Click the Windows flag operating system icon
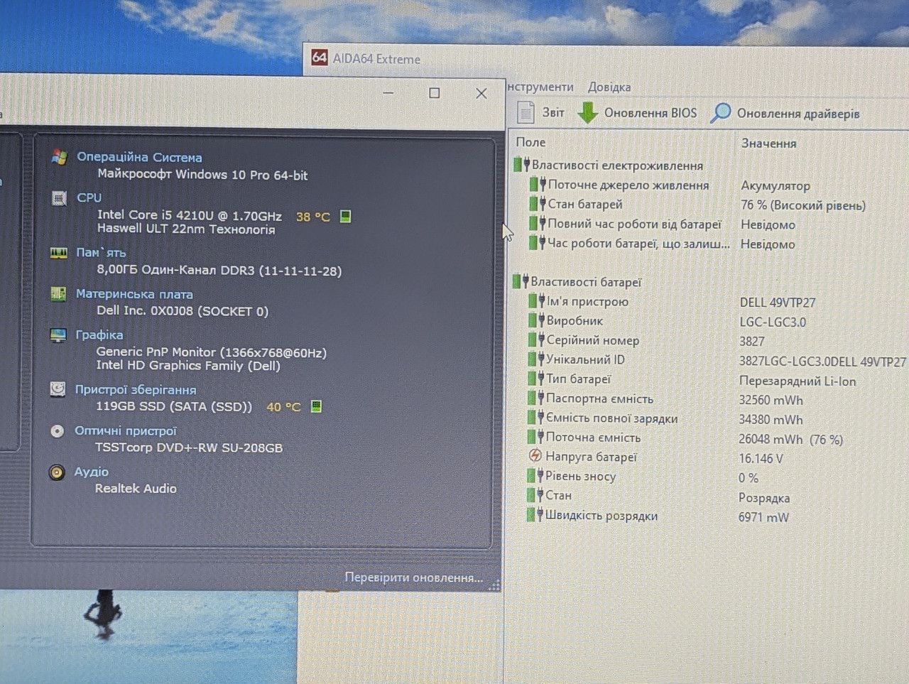 [59, 157]
